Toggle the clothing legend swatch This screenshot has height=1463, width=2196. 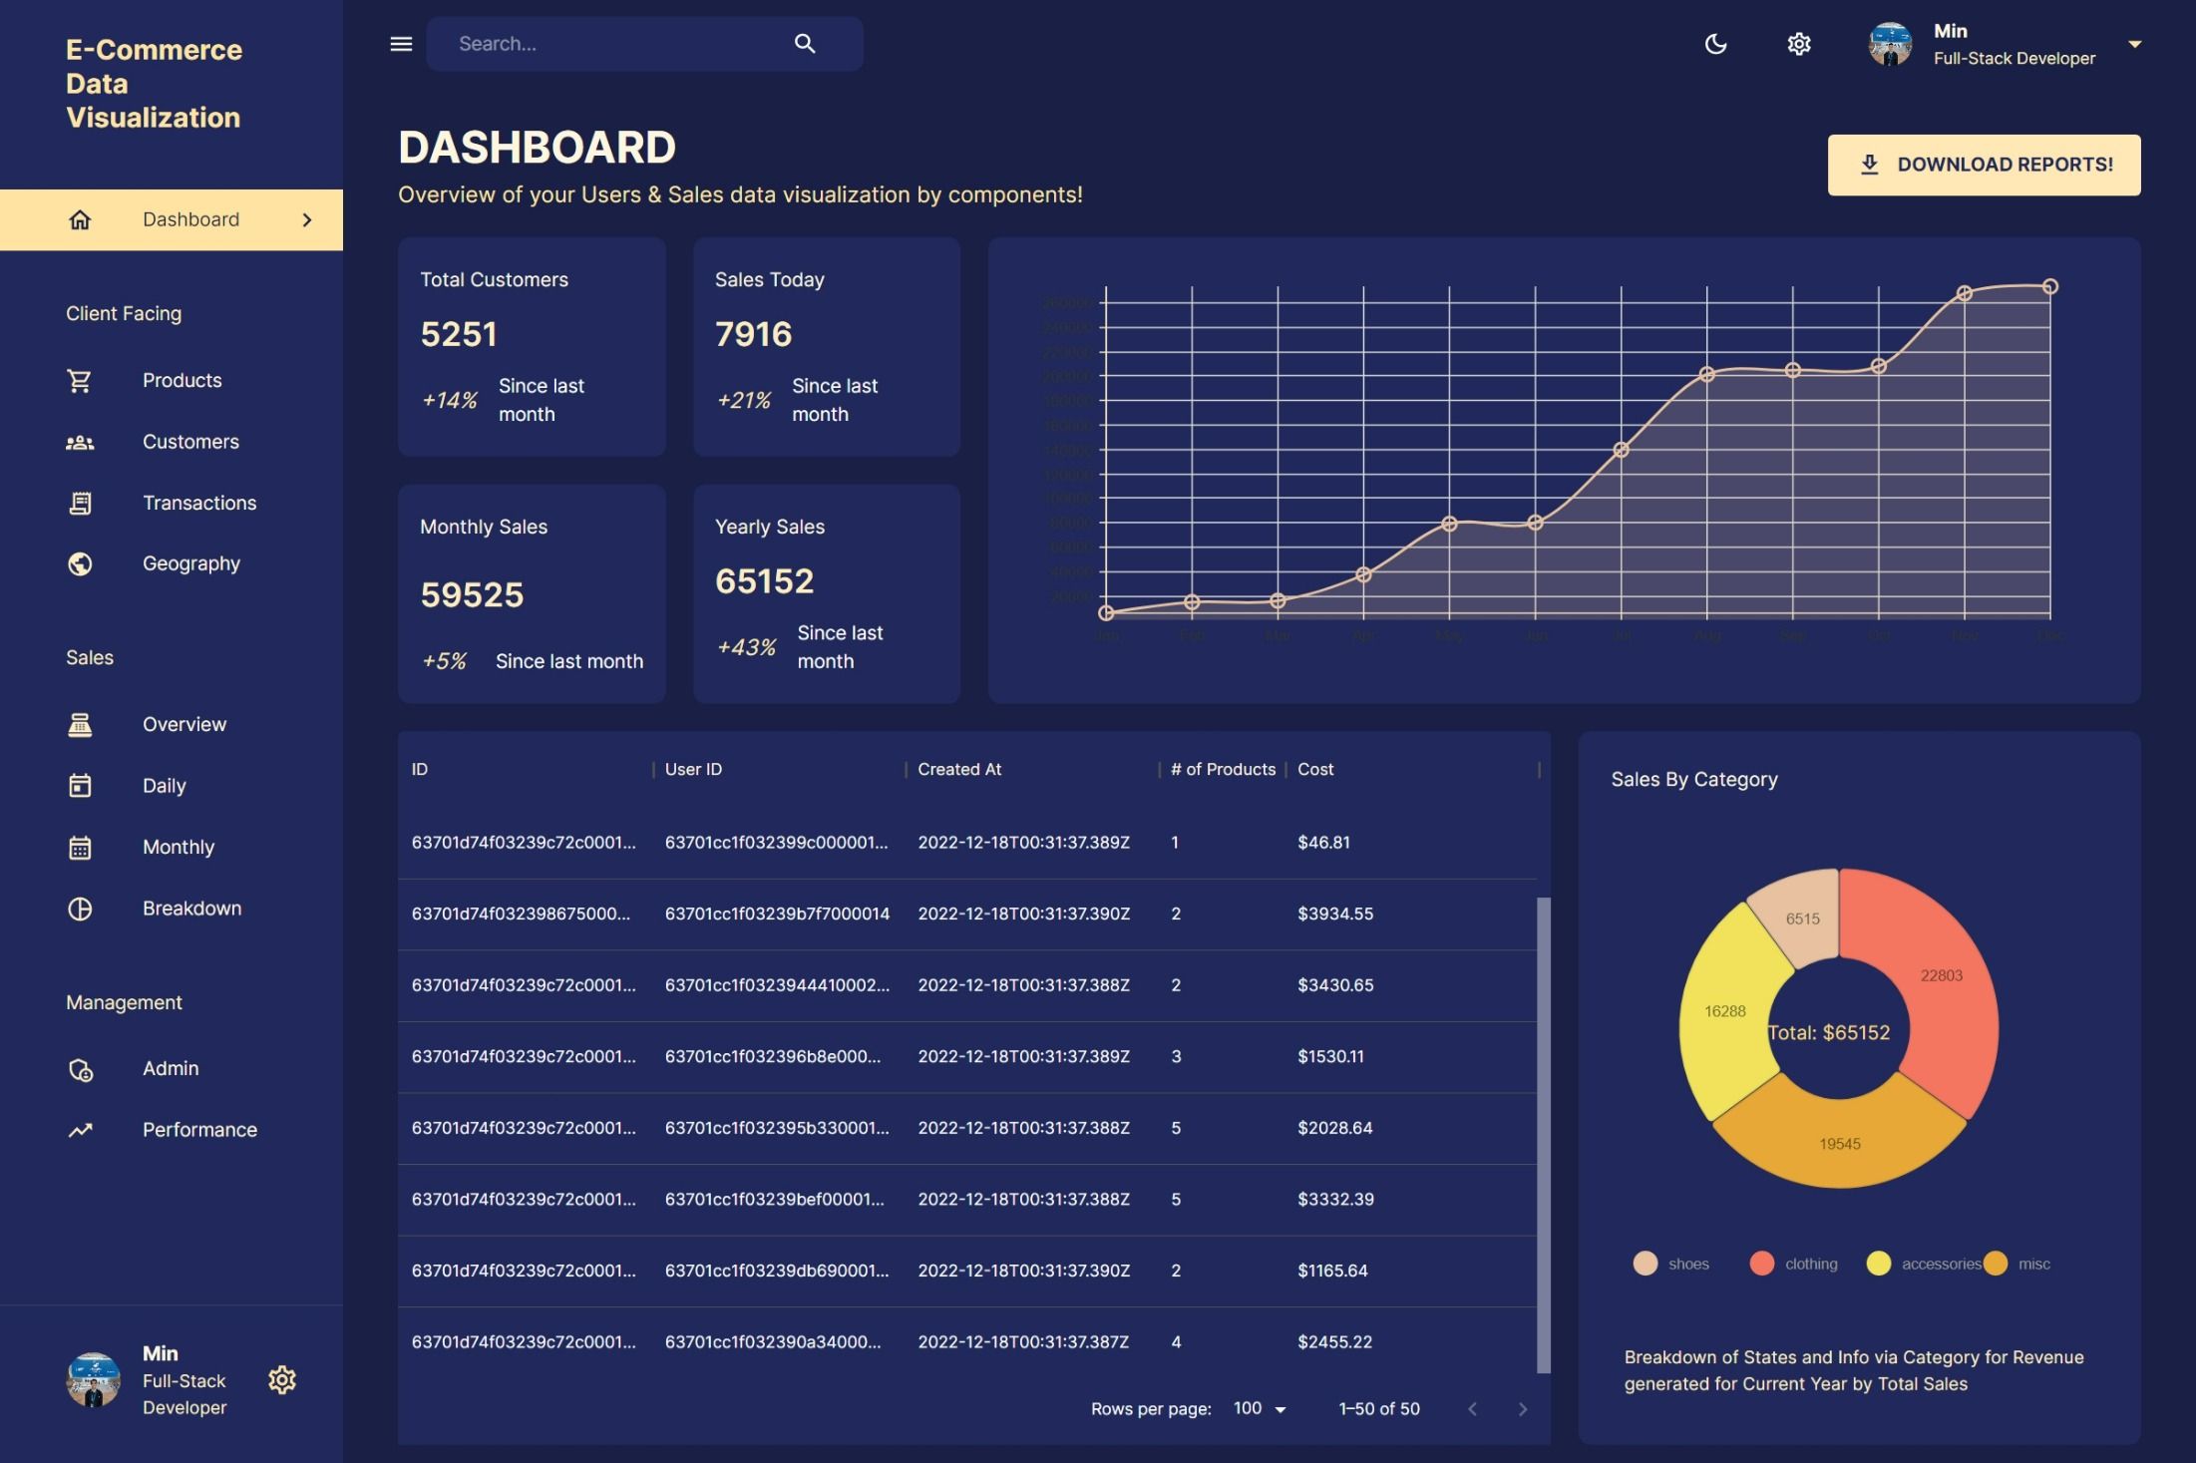tap(1762, 1264)
